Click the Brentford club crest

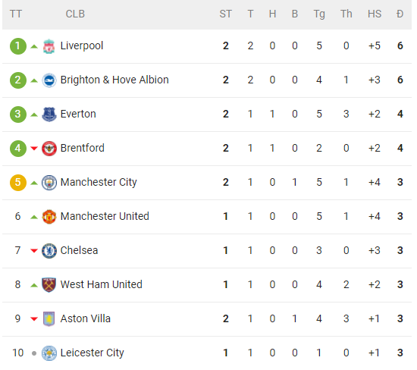click(x=49, y=149)
